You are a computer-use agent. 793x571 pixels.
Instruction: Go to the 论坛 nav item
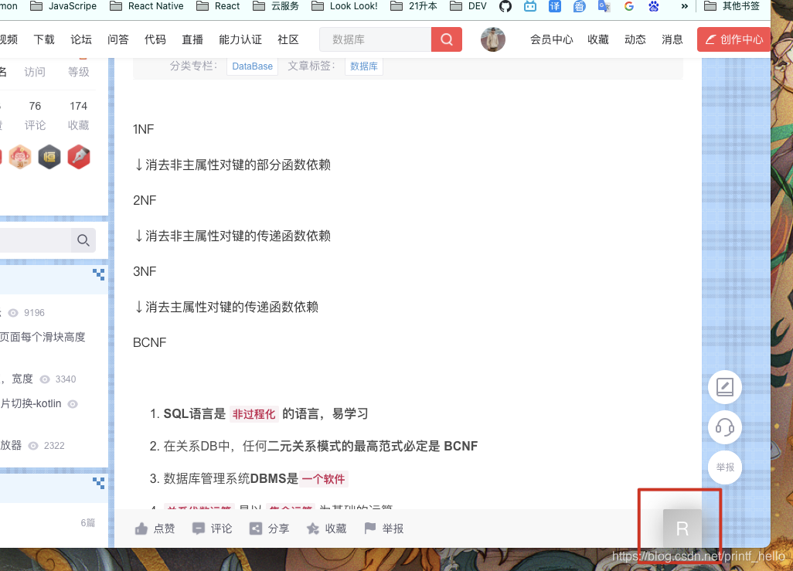pos(81,39)
